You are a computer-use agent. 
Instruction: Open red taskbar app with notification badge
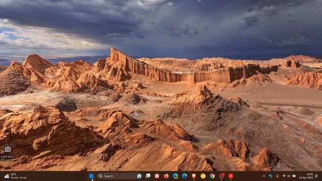(x=221, y=176)
